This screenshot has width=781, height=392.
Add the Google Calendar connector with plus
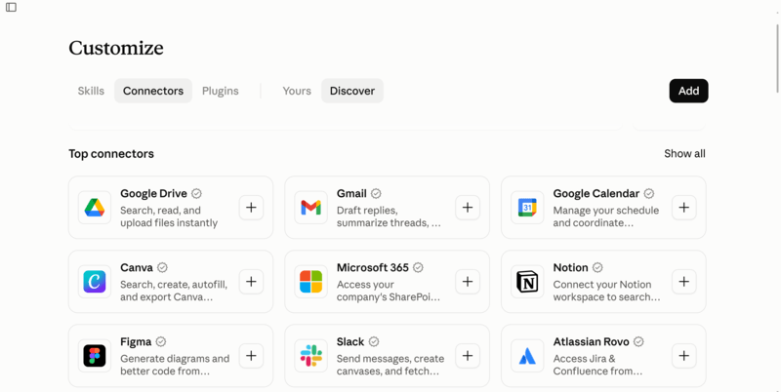click(x=684, y=208)
